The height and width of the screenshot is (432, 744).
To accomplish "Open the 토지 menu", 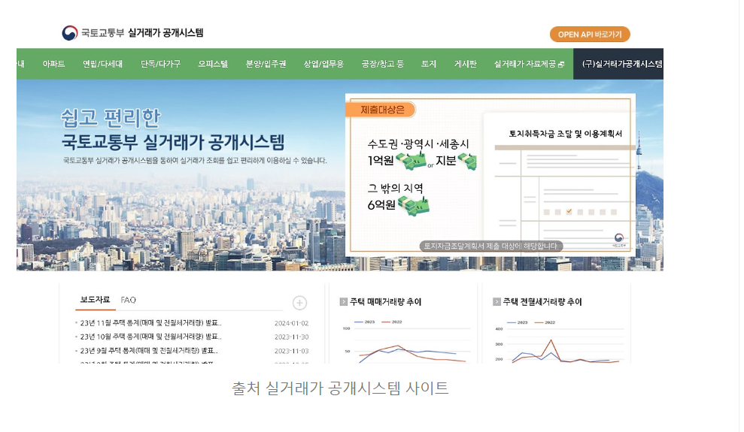I will coord(429,64).
